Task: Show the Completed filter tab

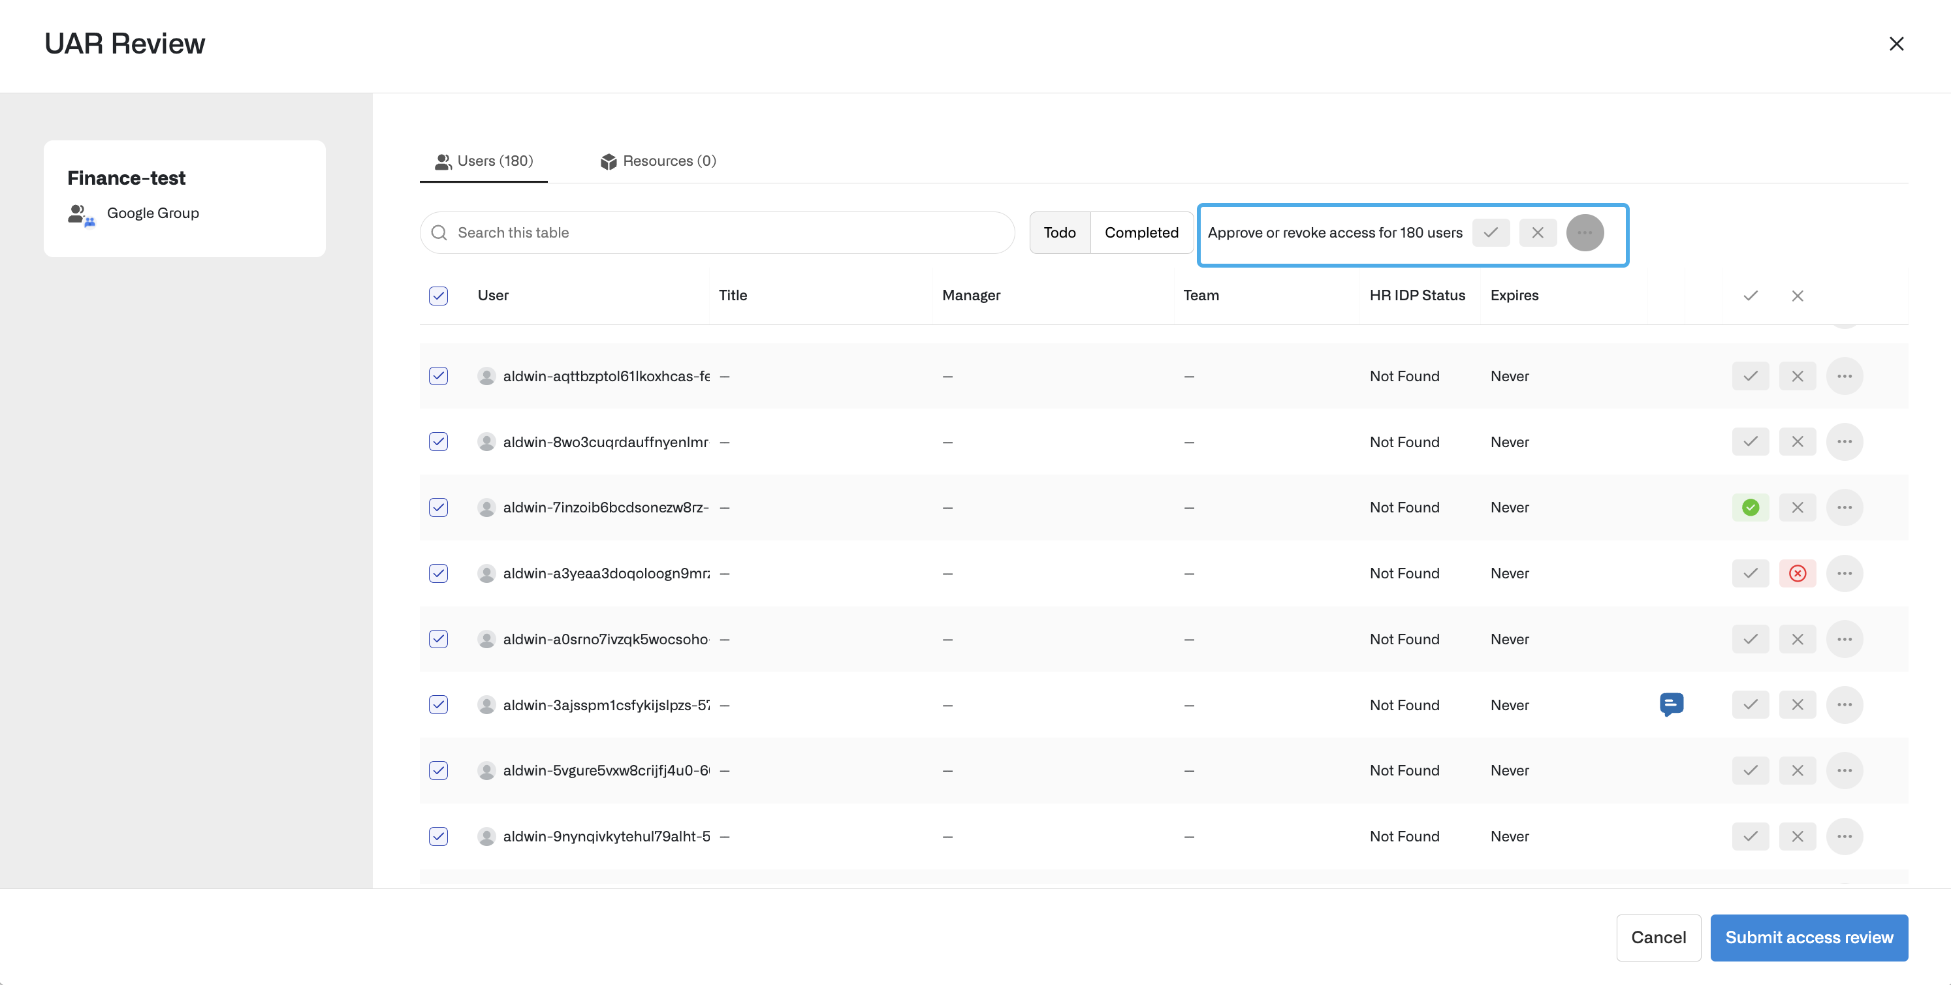Action: click(1141, 232)
